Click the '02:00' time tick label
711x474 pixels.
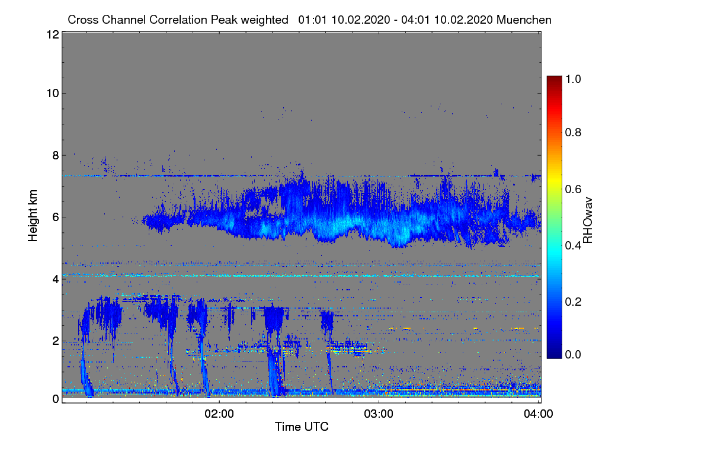(219, 414)
